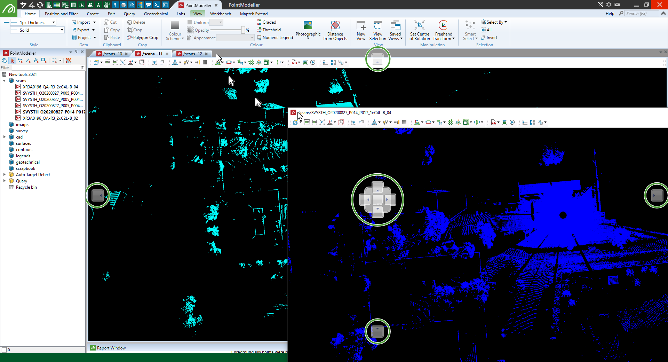Collapse the scans container in tree
The width and height of the screenshot is (668, 362).
click(4, 81)
